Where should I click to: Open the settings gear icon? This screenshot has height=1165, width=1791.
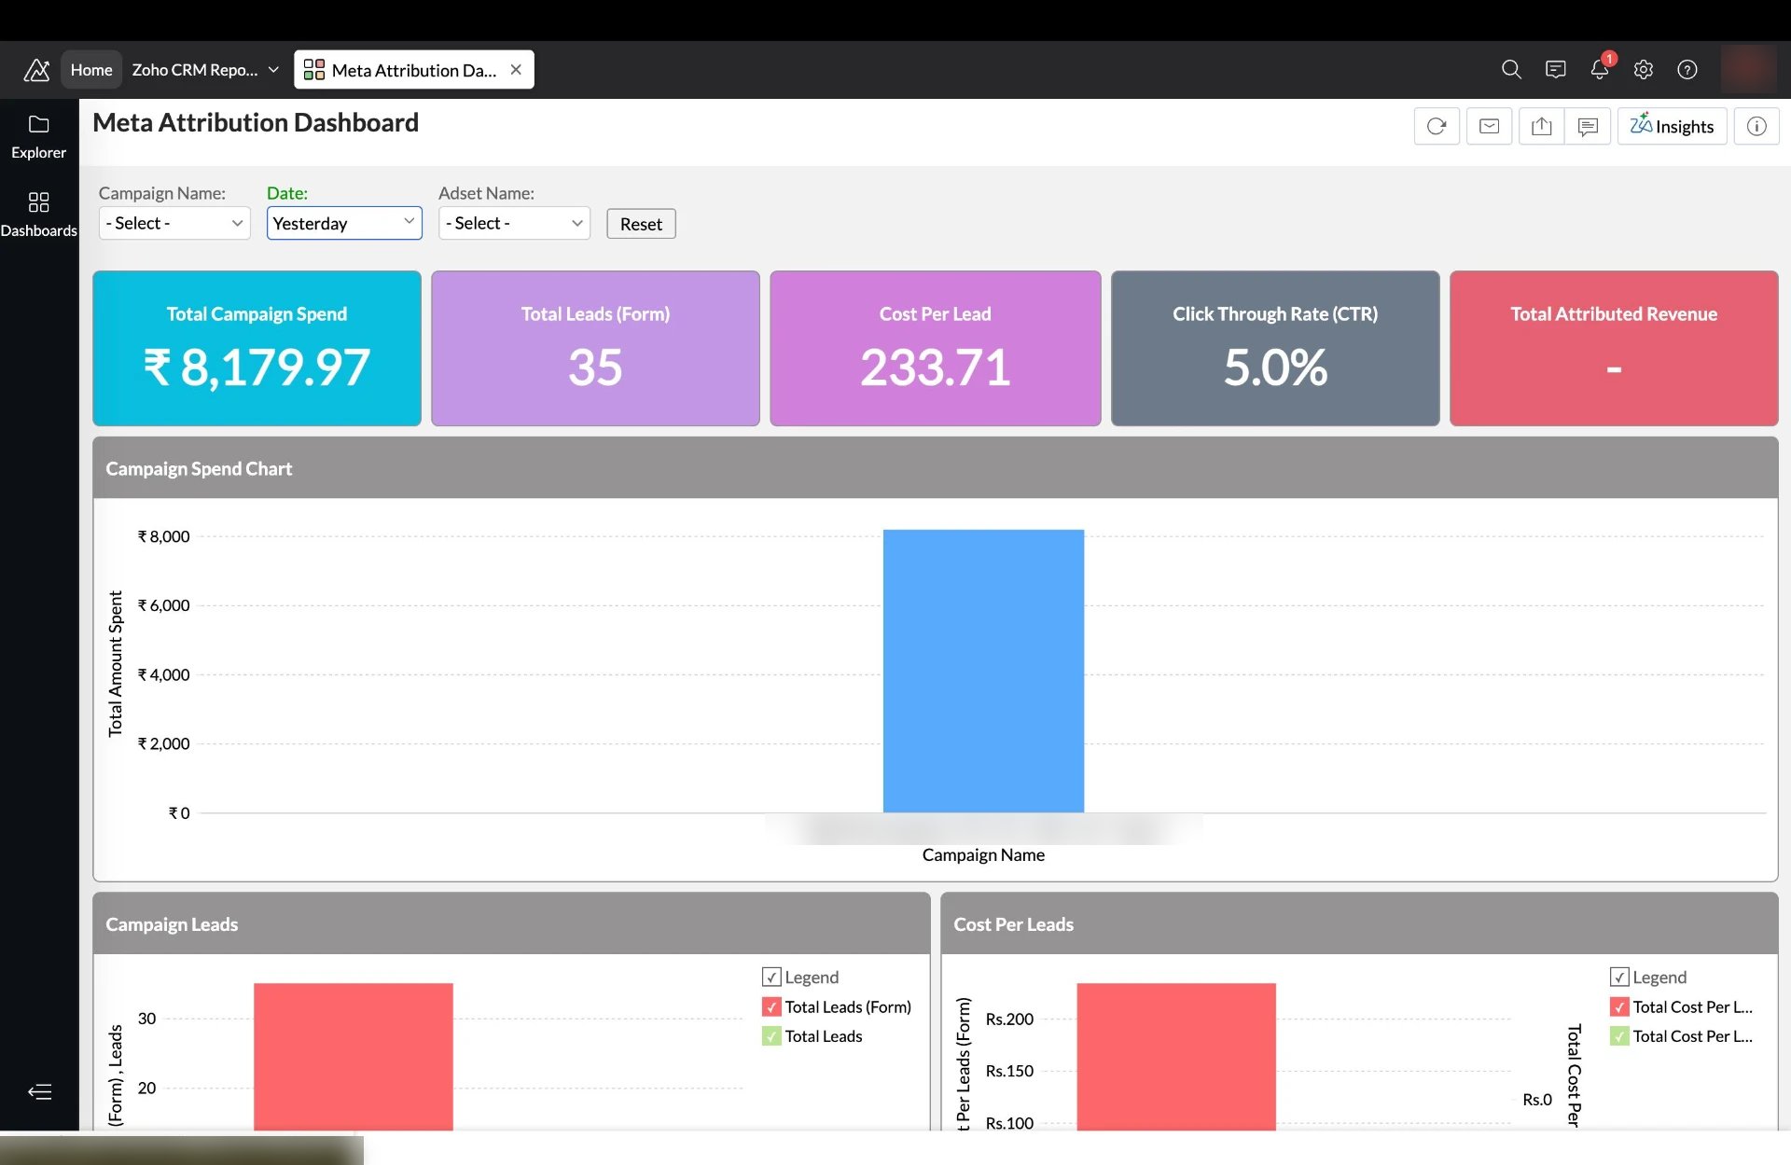pos(1644,70)
